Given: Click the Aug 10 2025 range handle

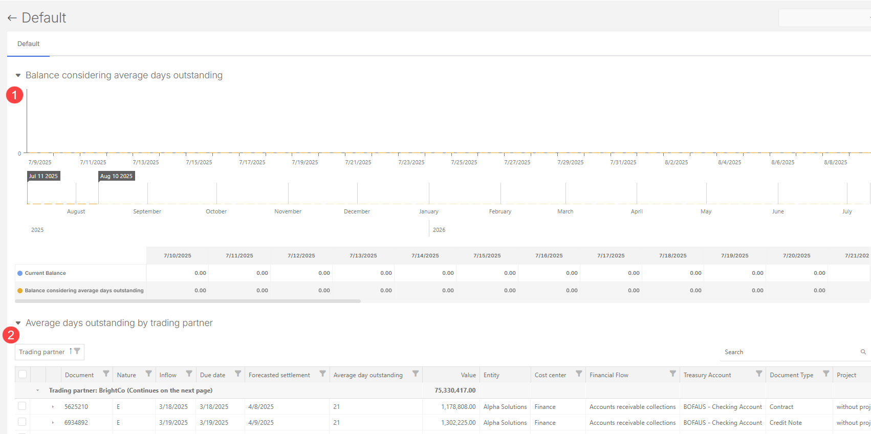Looking at the screenshot, I should click(x=116, y=176).
